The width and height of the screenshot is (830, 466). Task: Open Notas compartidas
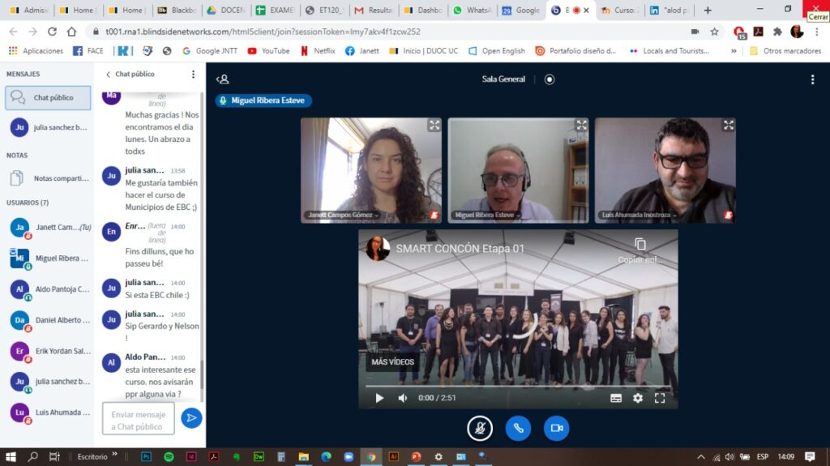[47, 178]
